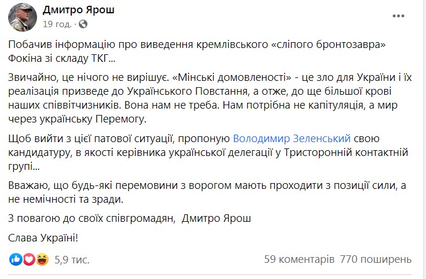Show who reacted via '5,9 тис.' count
This screenshot has height=279, width=426.
[x=72, y=260]
